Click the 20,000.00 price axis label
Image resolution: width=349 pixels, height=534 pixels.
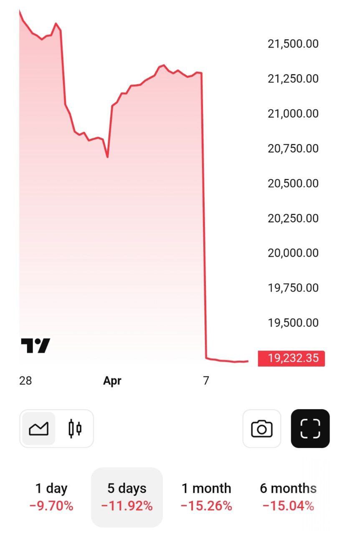click(x=293, y=253)
